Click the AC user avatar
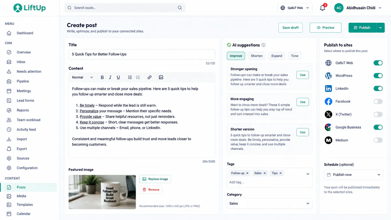 (339, 8)
